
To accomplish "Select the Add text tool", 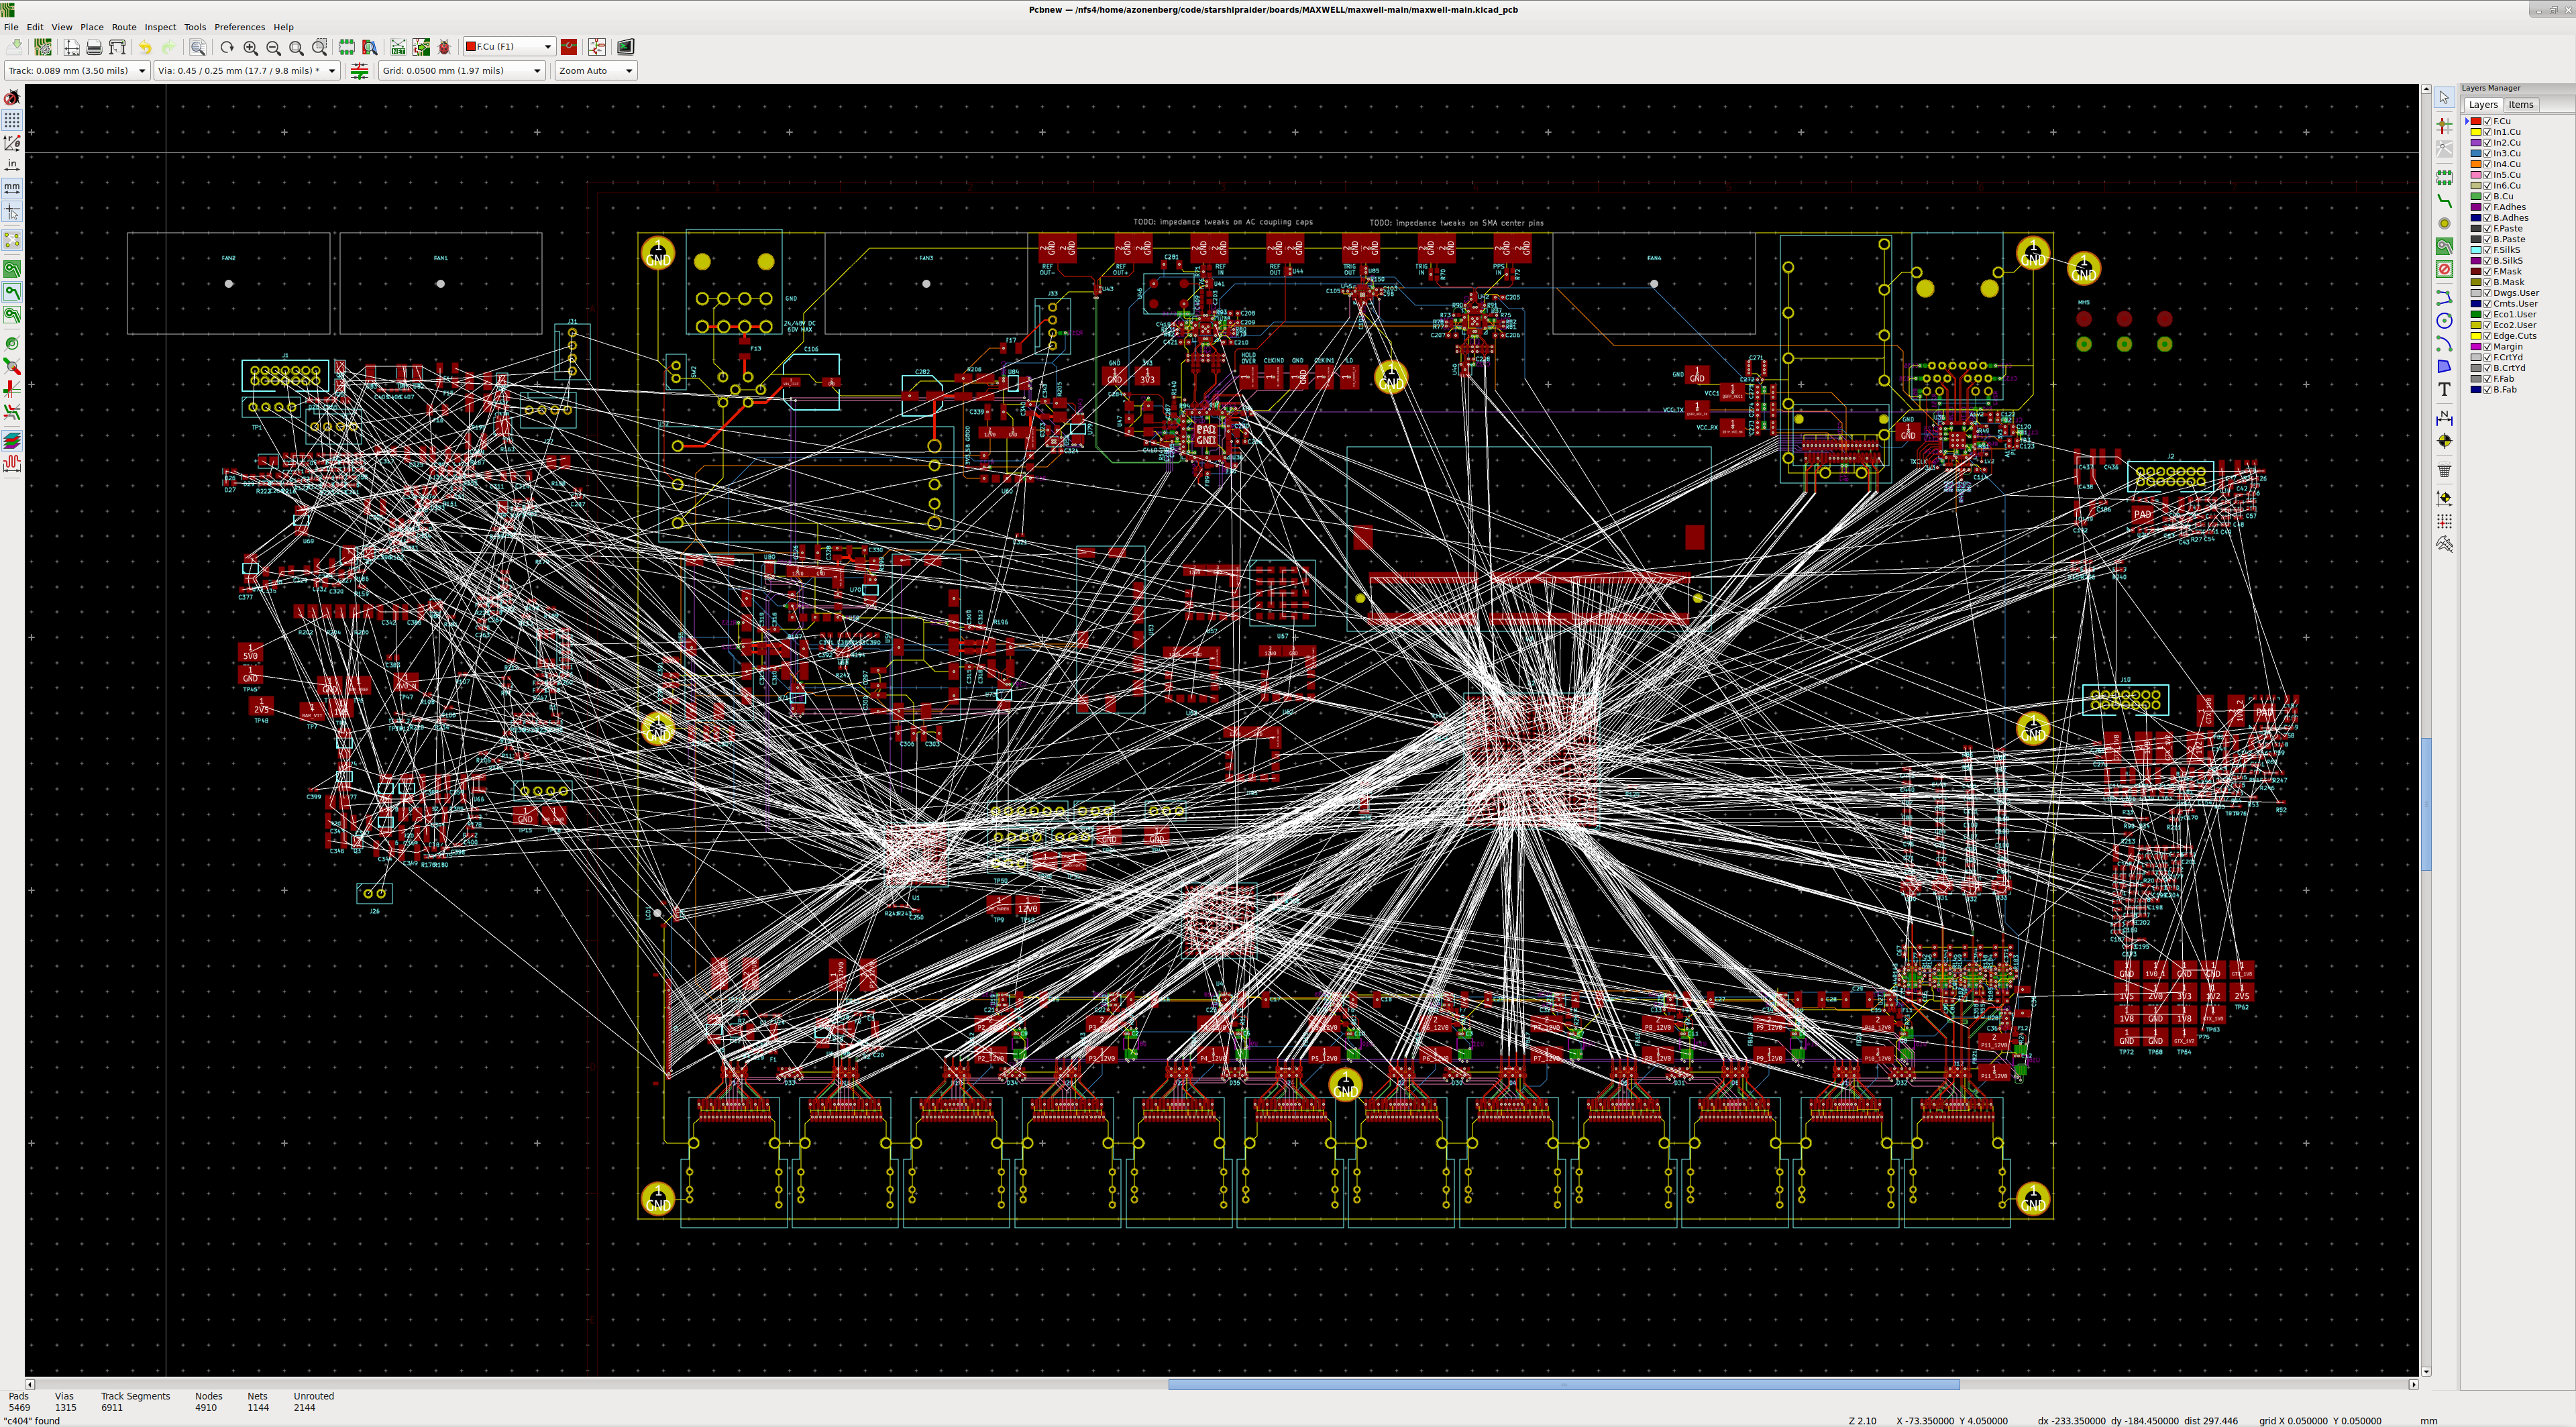I will 2444,390.
